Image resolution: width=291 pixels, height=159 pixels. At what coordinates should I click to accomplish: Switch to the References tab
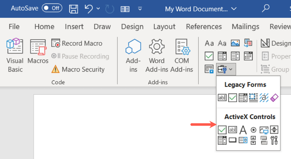pyautogui.click(x=204, y=27)
